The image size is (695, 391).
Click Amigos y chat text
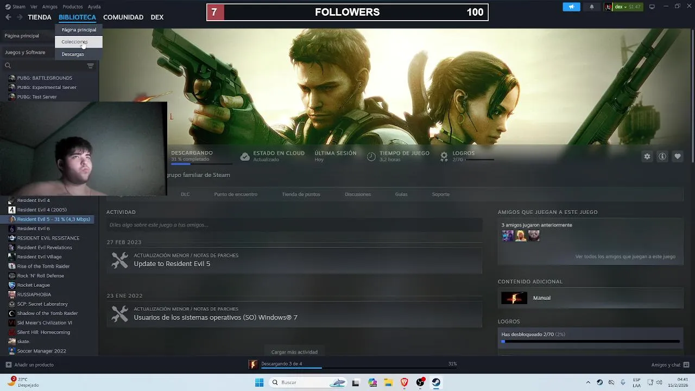pos(666,365)
